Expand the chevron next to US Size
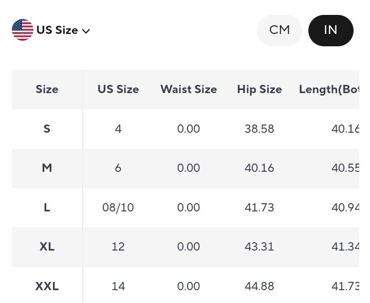370x303 pixels. [86, 31]
